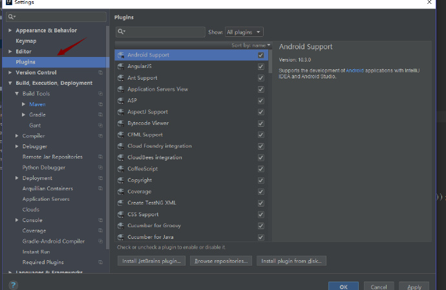Disable the Android Support plugin checkbox
Viewport: 446px width, 290px height.
point(261,55)
